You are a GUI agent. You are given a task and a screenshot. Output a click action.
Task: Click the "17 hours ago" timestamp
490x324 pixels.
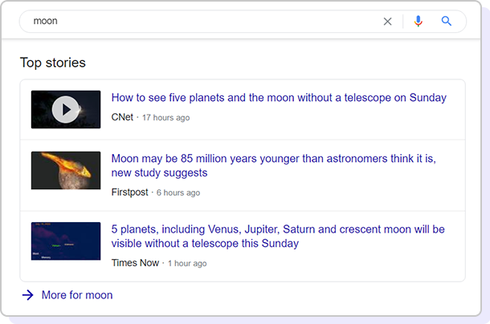(166, 118)
